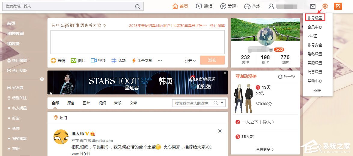This screenshot has width=353, height=156.
Task: Click the search magnifier icon in top bar
Action: [137, 6]
